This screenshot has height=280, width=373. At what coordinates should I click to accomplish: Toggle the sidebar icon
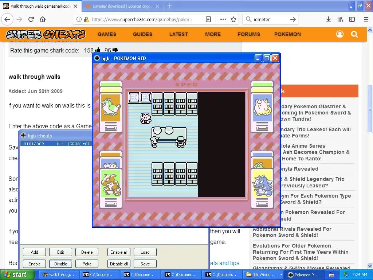352,20
